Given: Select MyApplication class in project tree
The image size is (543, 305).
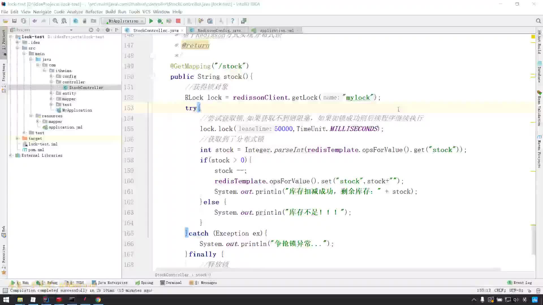Looking at the screenshot, I should 77,110.
